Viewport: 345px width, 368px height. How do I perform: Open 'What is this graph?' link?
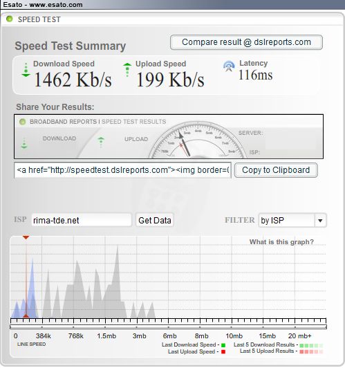click(x=281, y=241)
